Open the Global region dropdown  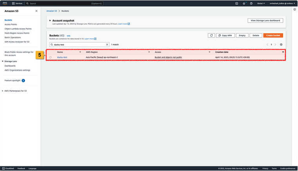[261, 3]
